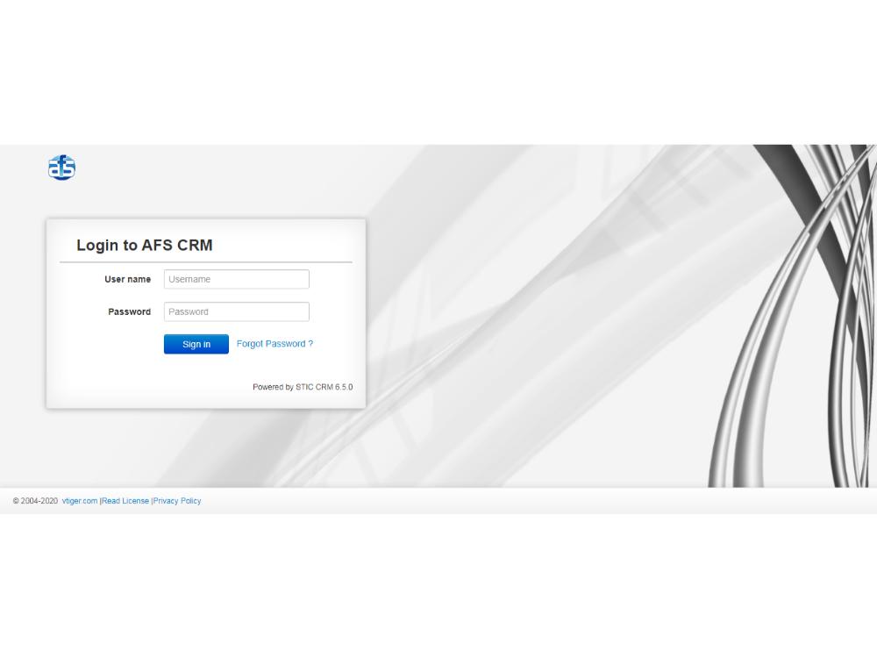Click the '© 2004-2020' copyright text

pyautogui.click(x=35, y=501)
